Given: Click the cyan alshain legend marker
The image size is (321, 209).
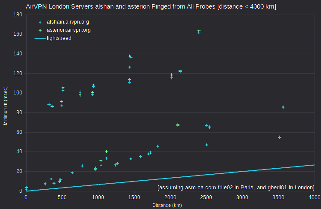Looking at the screenshot, I should coord(40,22).
